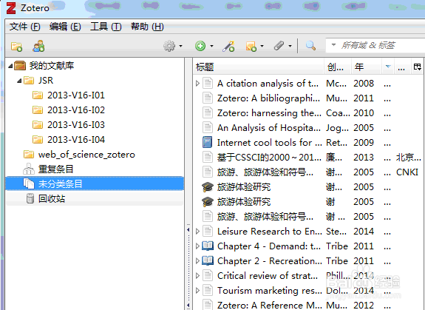Open dropdown arrow beside gear icon

(180, 46)
